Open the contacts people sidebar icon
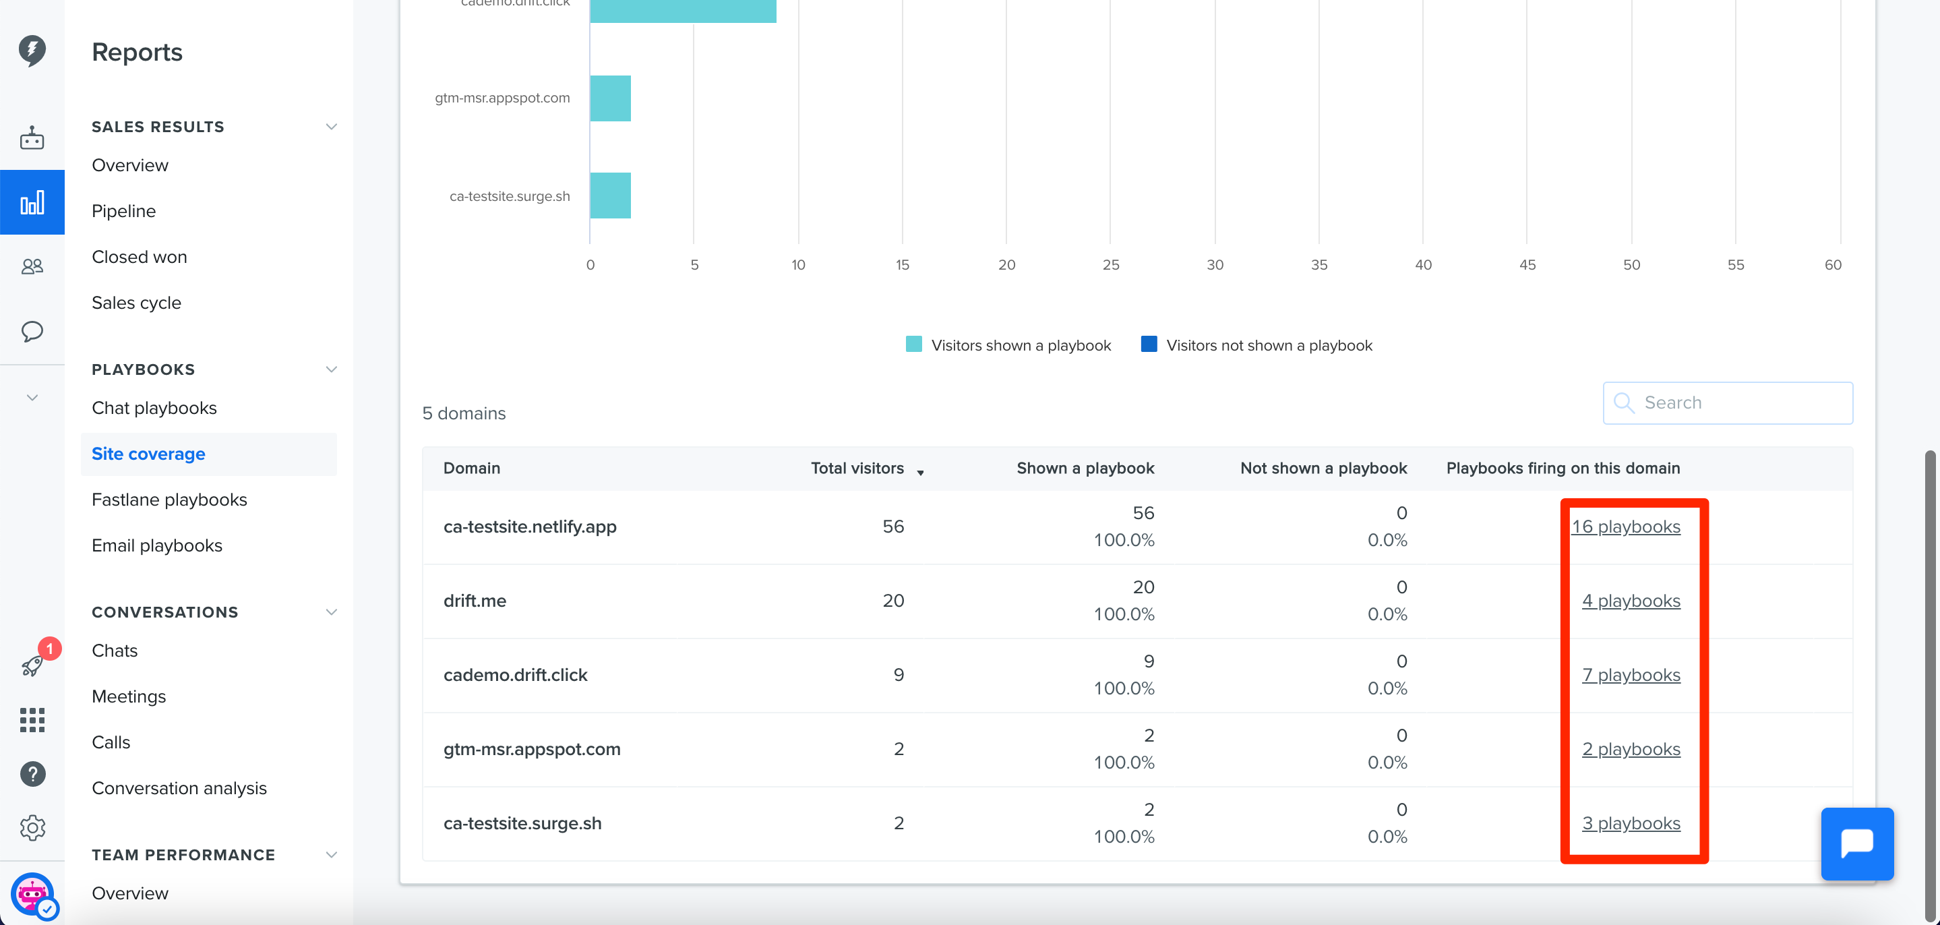 point(32,267)
